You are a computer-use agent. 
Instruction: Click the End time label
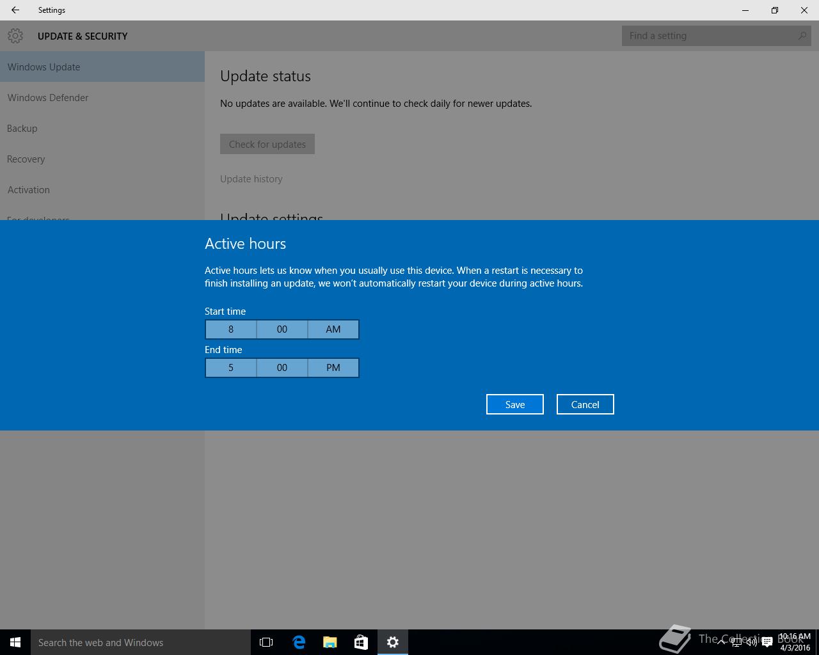223,350
